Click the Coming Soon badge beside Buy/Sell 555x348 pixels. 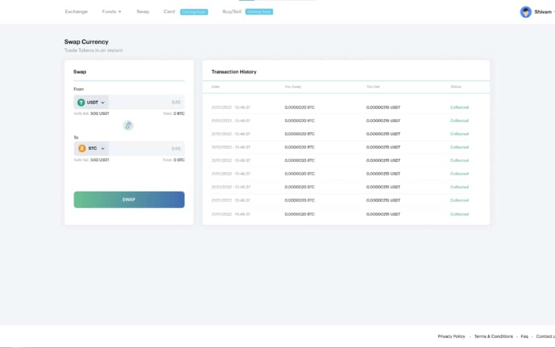click(x=259, y=11)
